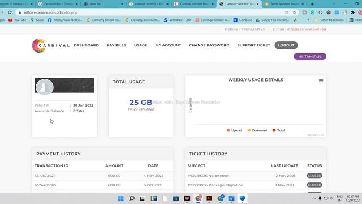
Task: Open taskbar Search magnifier
Action: [x=132, y=198]
